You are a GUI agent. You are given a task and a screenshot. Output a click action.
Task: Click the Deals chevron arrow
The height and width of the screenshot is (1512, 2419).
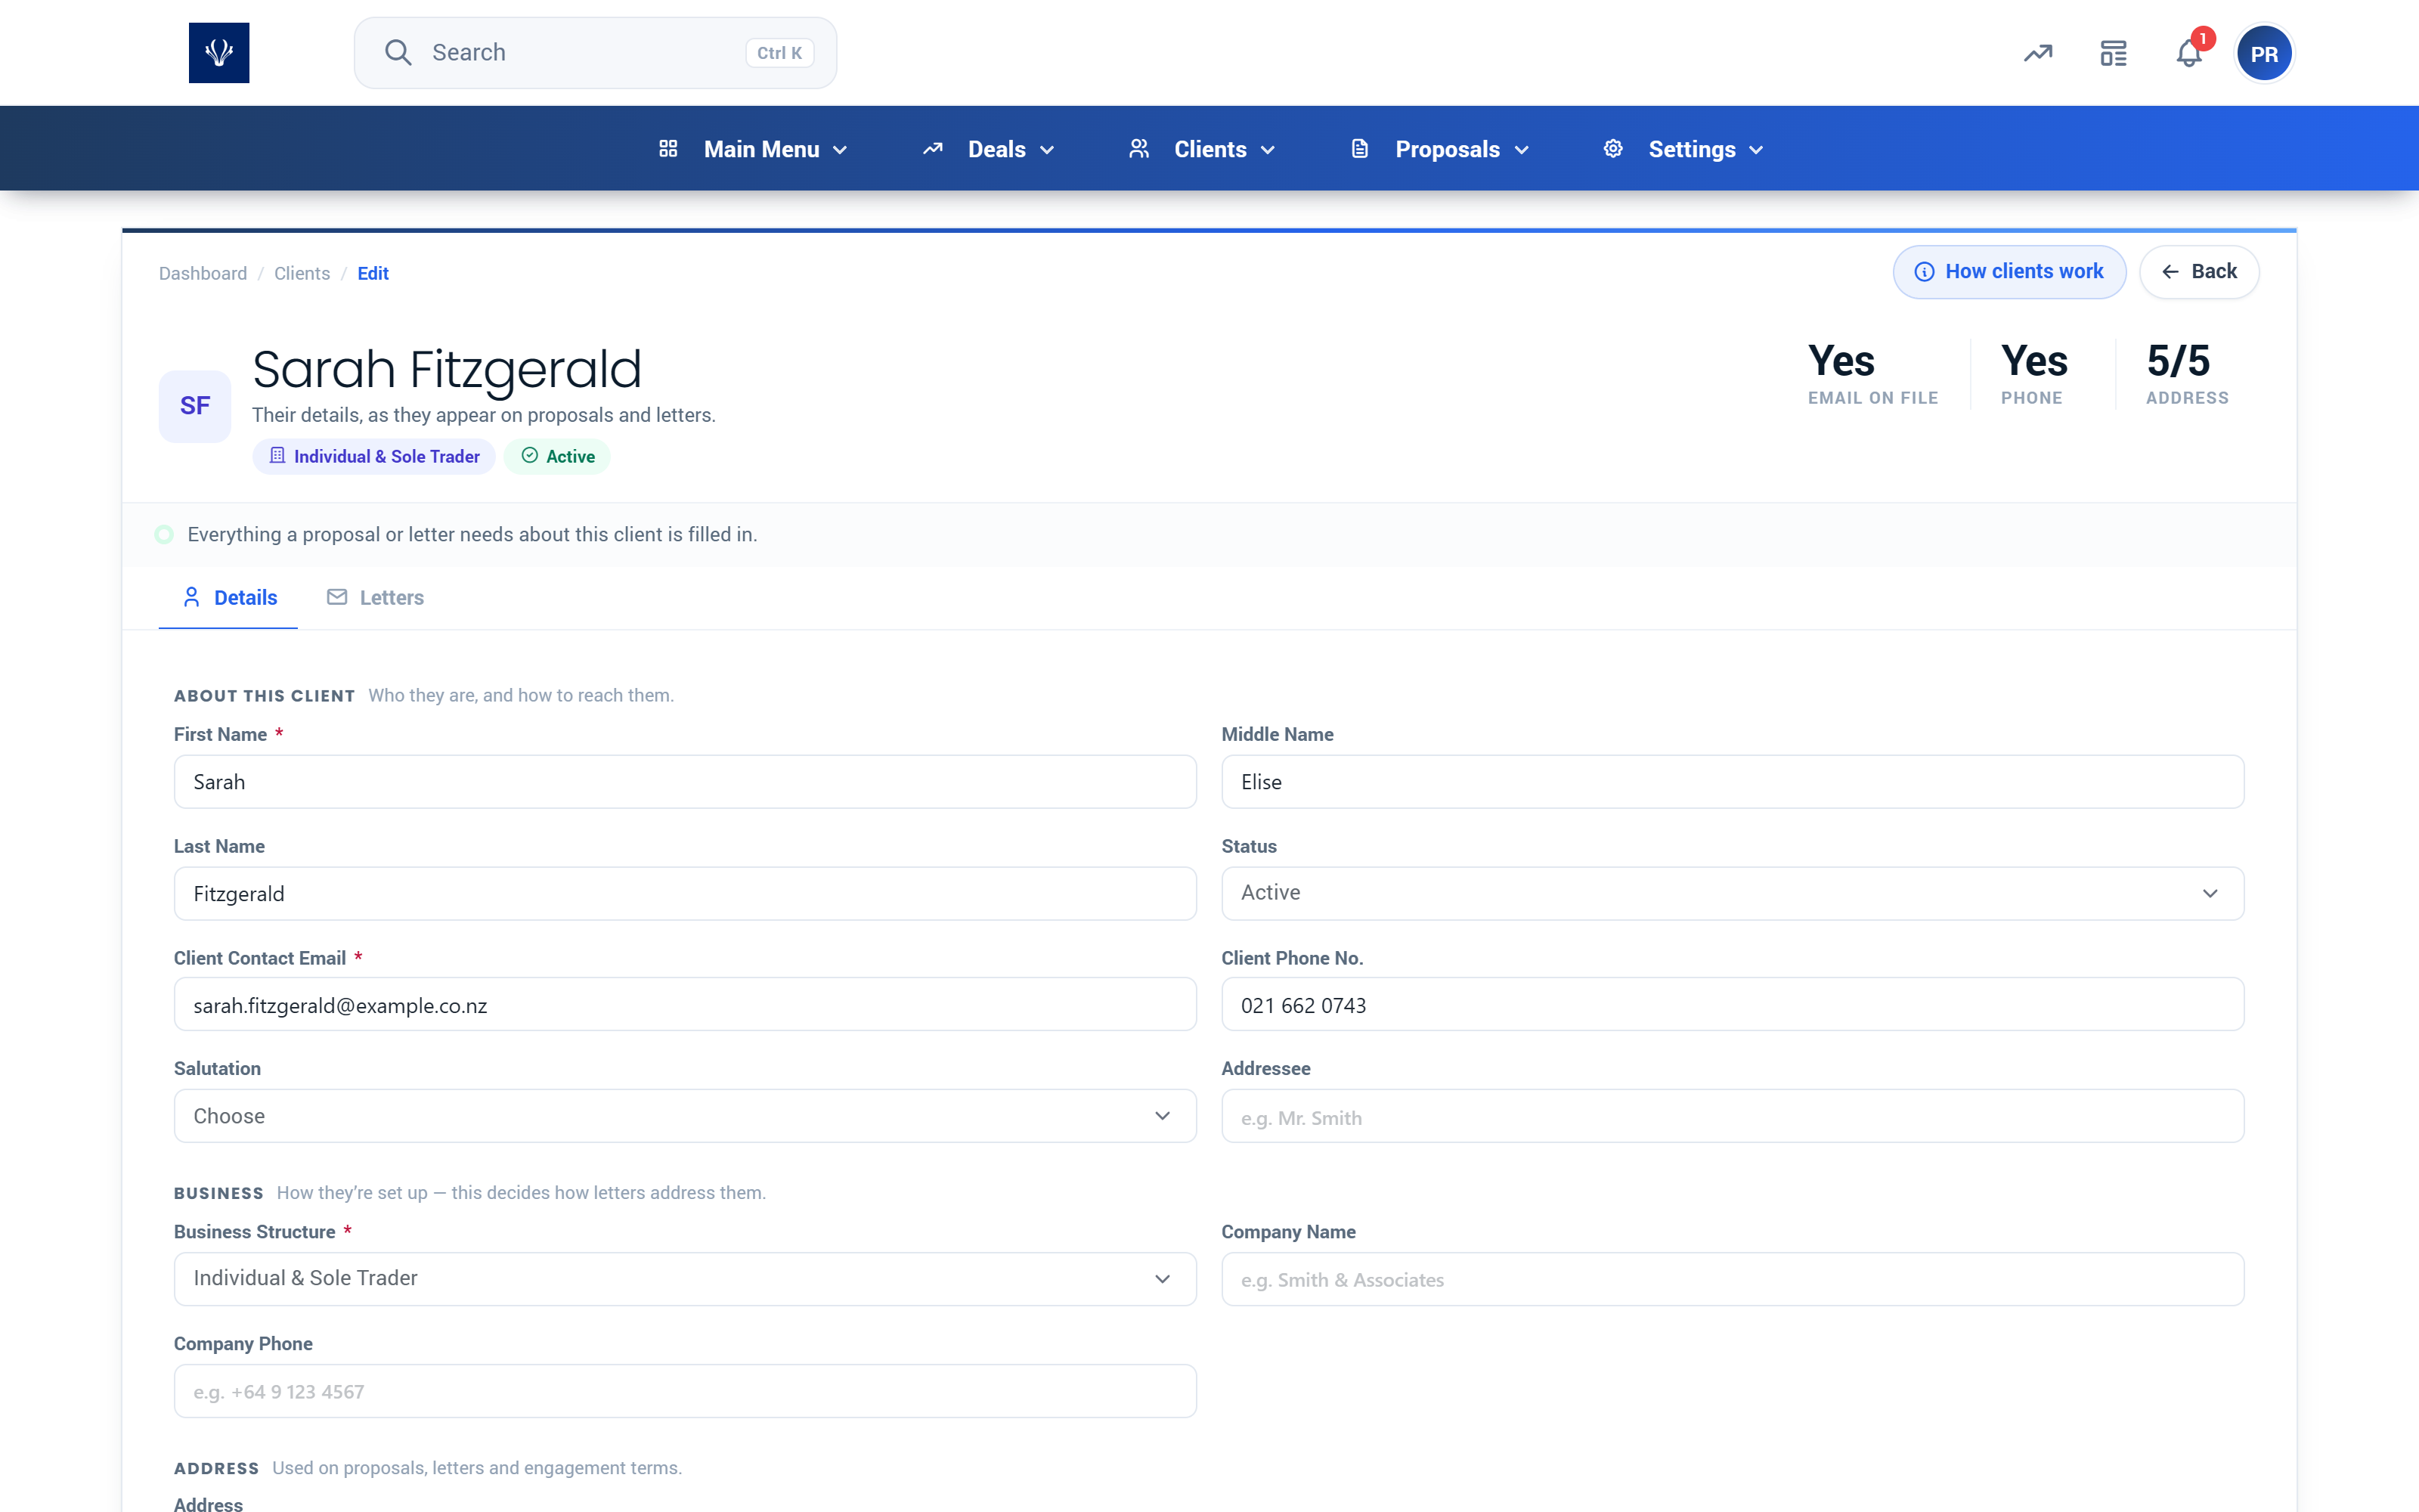(x=1046, y=150)
